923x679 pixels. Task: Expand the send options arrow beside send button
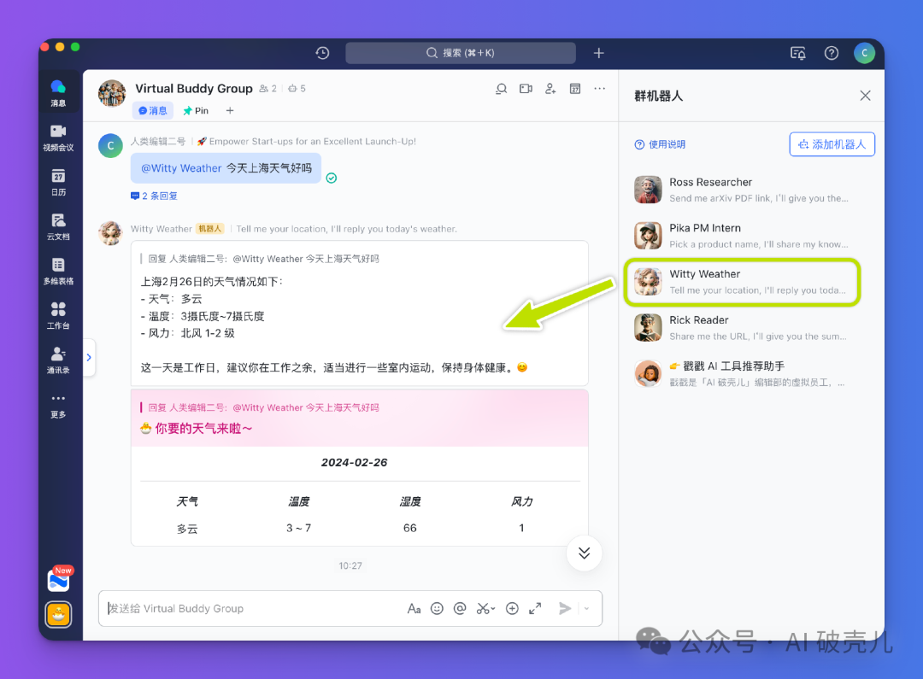pos(586,608)
